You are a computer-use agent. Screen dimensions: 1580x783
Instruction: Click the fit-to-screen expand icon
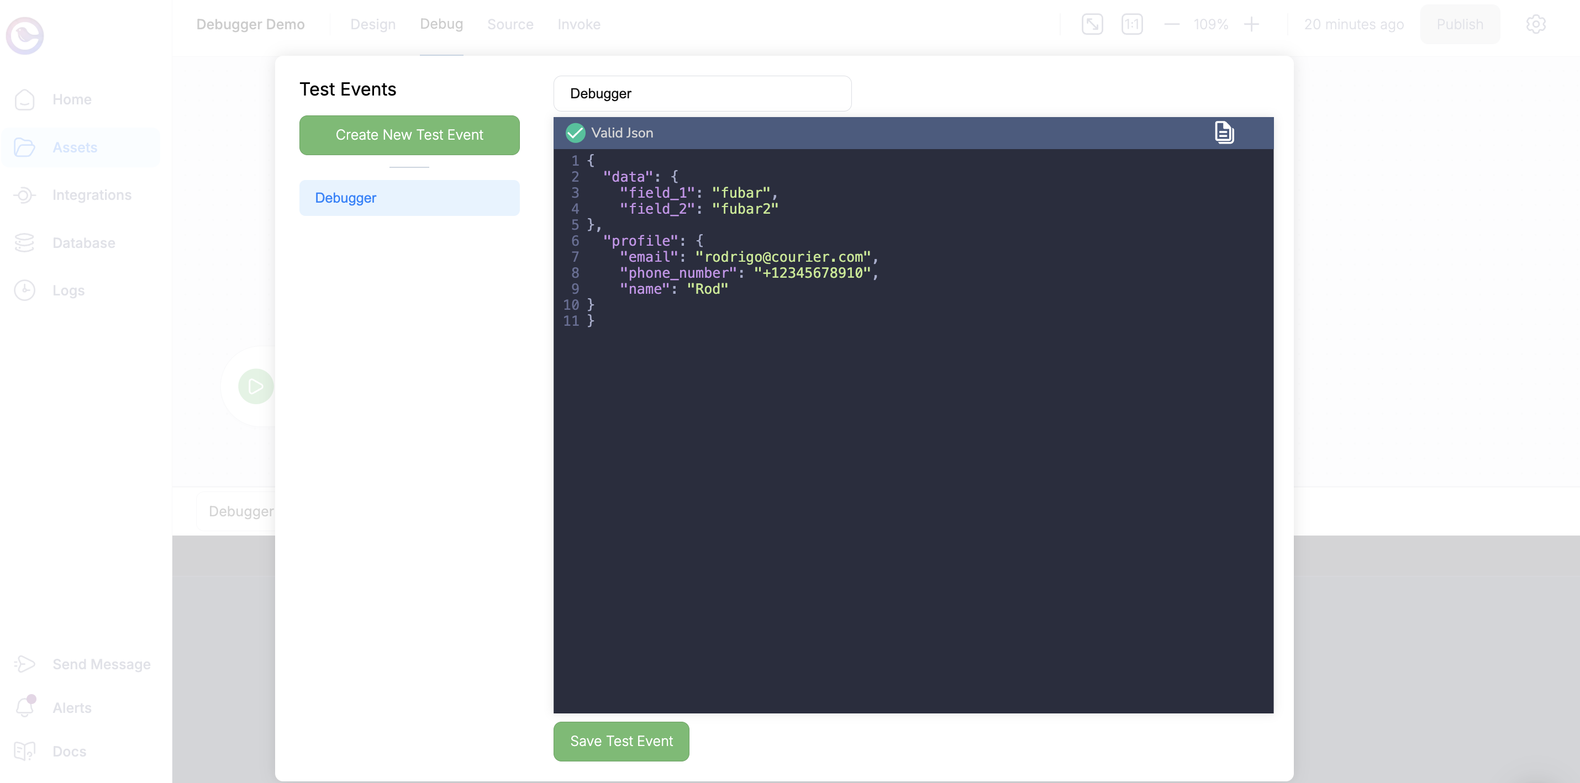(1092, 24)
